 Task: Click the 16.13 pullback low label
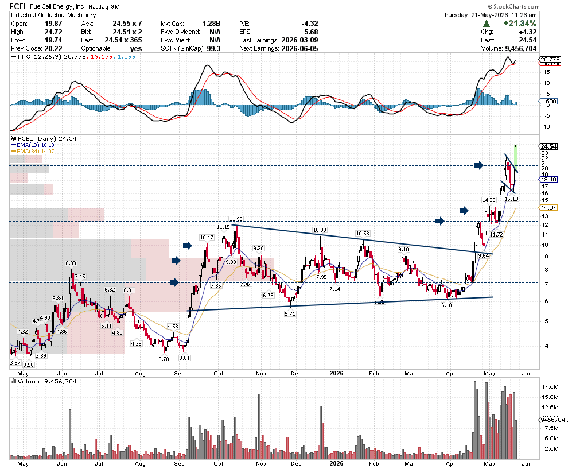tap(512, 199)
